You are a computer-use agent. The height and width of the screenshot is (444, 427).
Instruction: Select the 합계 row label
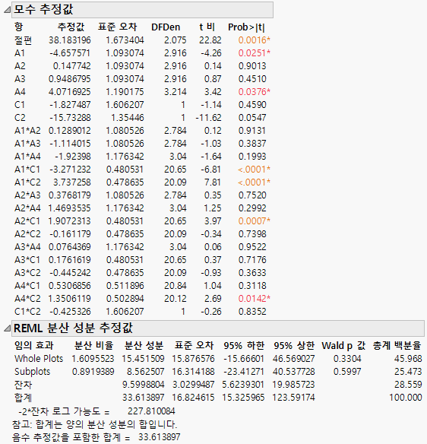(x=23, y=398)
